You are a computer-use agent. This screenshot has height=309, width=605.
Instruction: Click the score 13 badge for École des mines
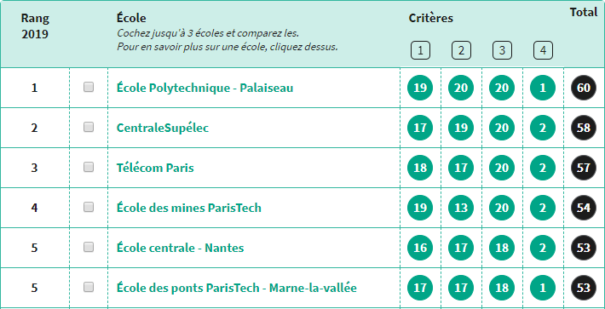point(461,208)
